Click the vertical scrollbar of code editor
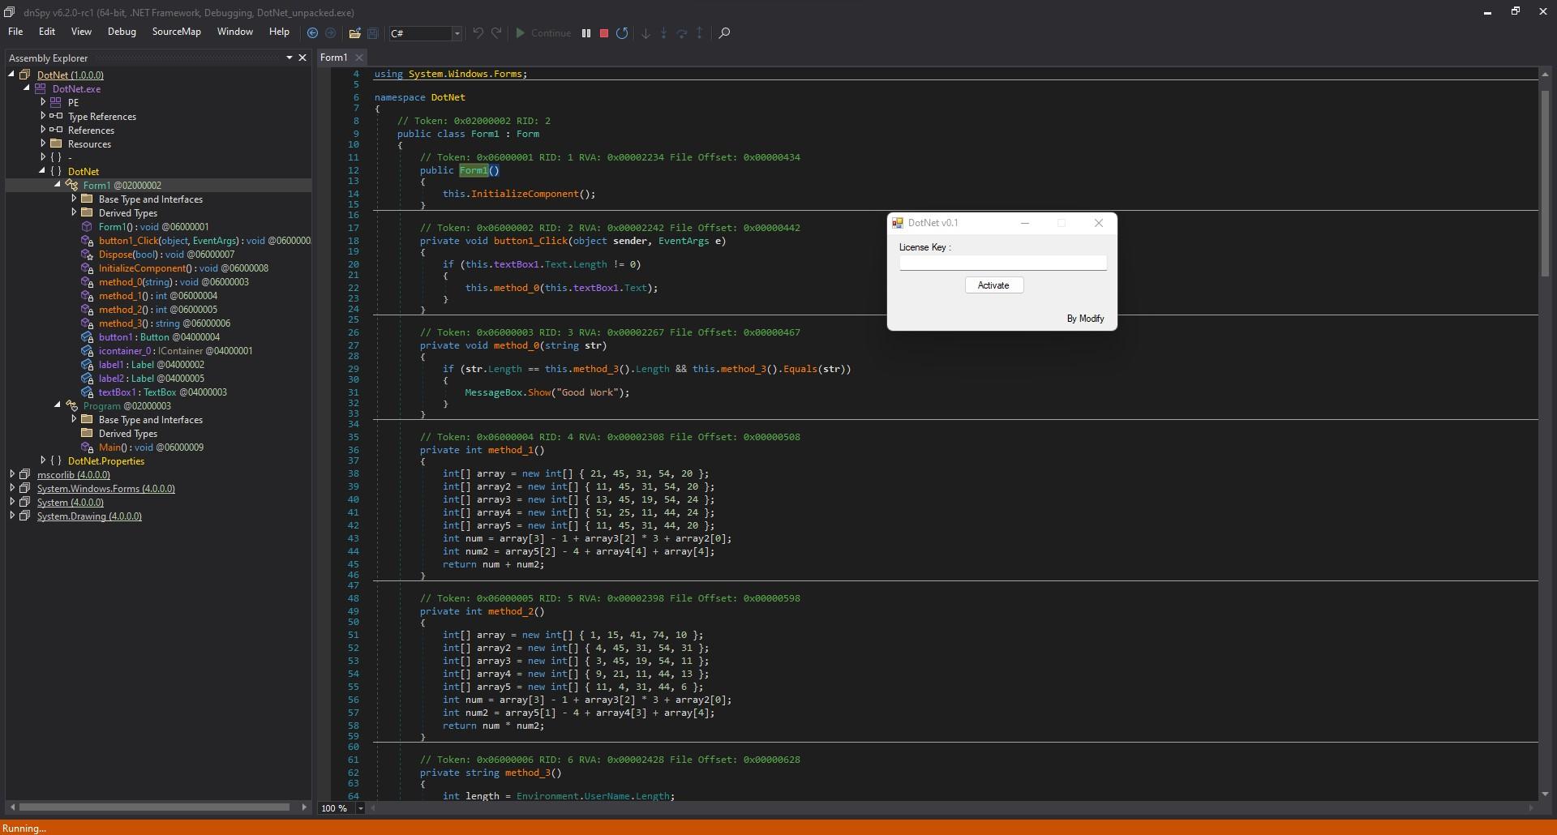 coord(1544,182)
